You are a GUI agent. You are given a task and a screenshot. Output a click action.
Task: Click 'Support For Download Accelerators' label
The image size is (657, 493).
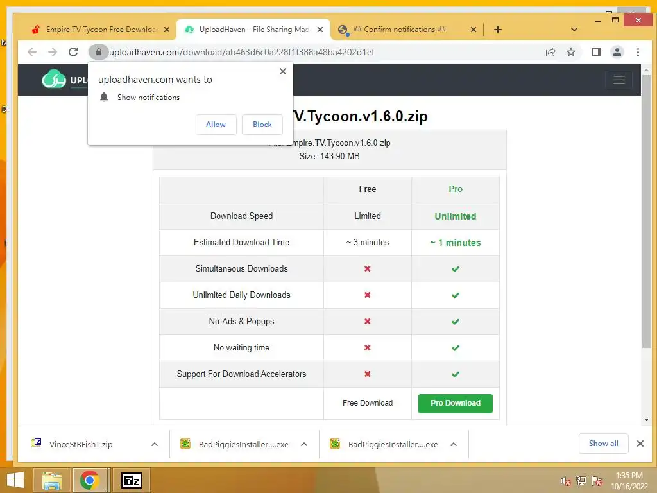tap(241, 374)
